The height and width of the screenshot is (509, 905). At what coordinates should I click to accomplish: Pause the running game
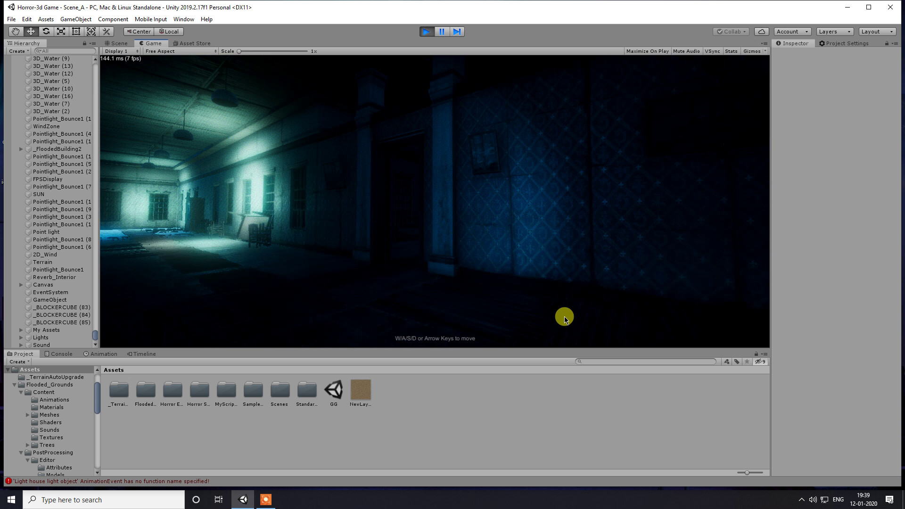click(x=442, y=32)
